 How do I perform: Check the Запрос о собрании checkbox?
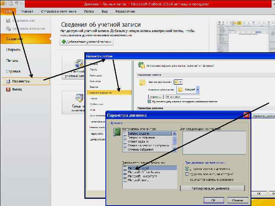(x=125, y=137)
